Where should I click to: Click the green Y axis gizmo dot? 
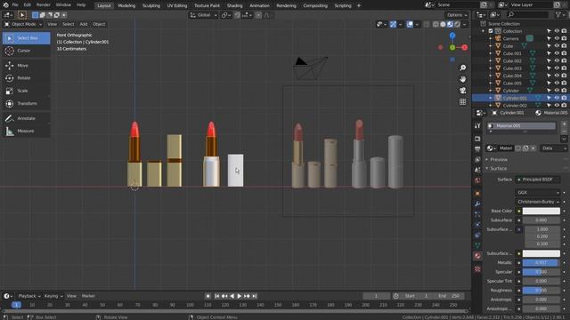coord(452,47)
